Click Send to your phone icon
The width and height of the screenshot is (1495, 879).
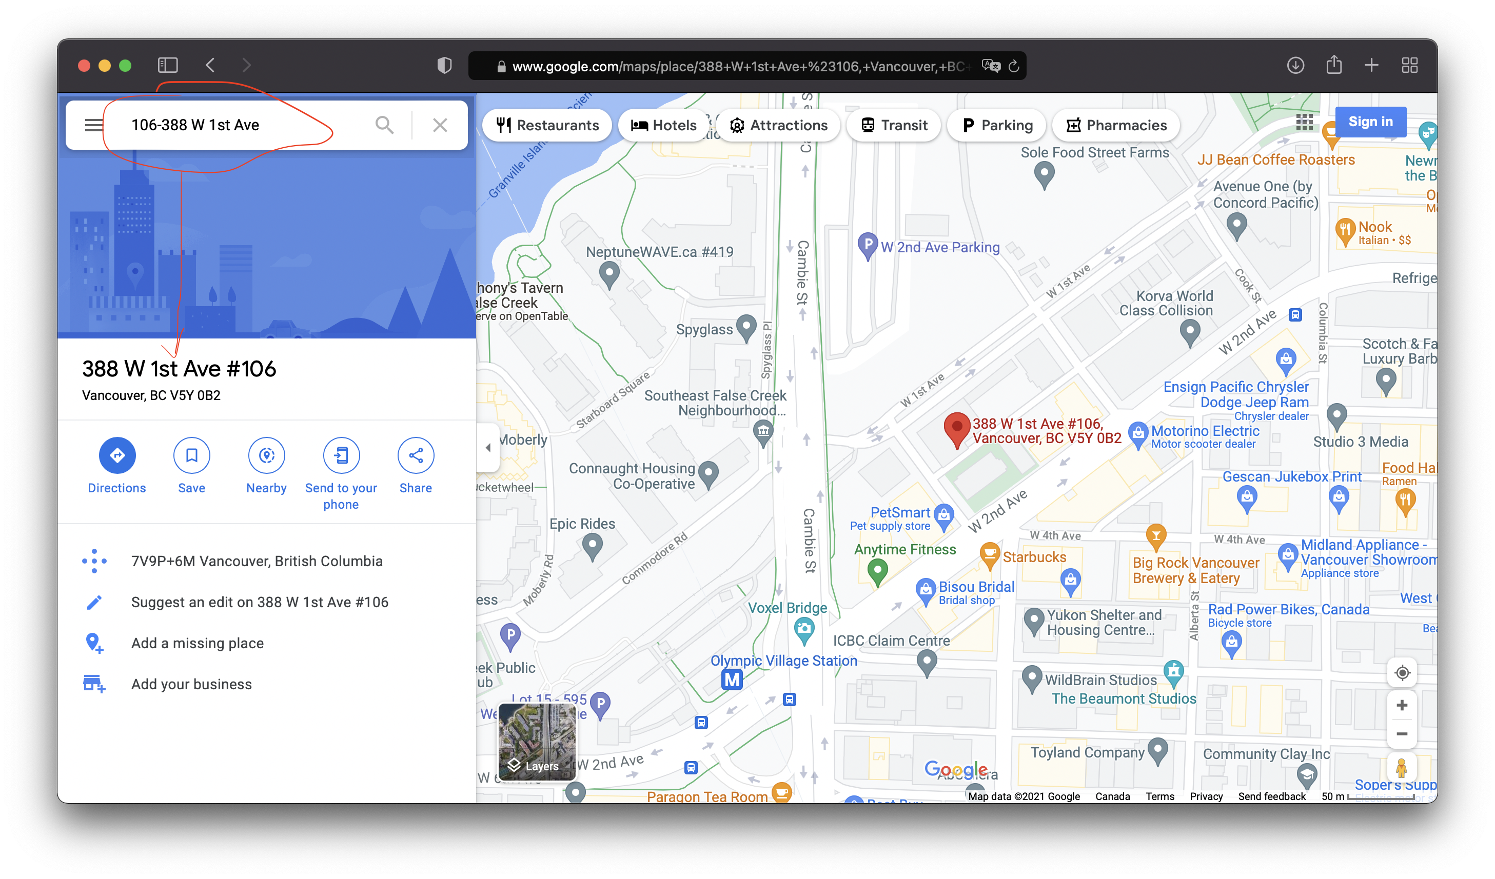[x=341, y=455]
